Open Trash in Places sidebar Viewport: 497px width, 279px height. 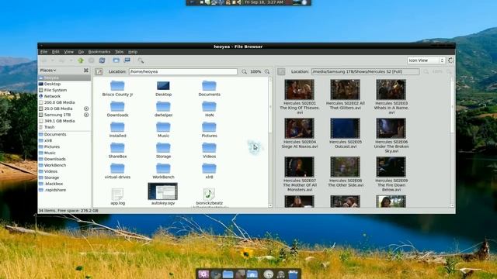[64, 127]
